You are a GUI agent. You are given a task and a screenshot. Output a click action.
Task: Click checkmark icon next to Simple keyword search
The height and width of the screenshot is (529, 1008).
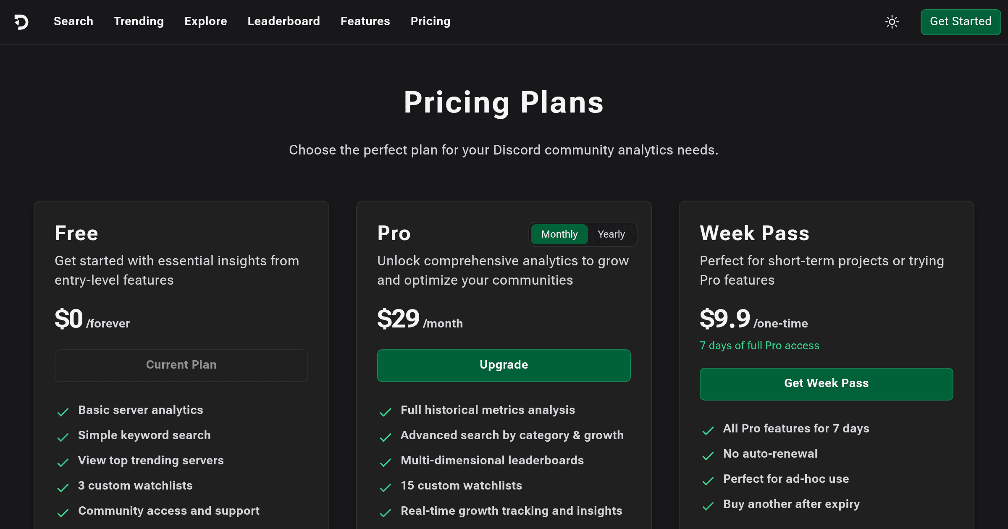tap(63, 437)
